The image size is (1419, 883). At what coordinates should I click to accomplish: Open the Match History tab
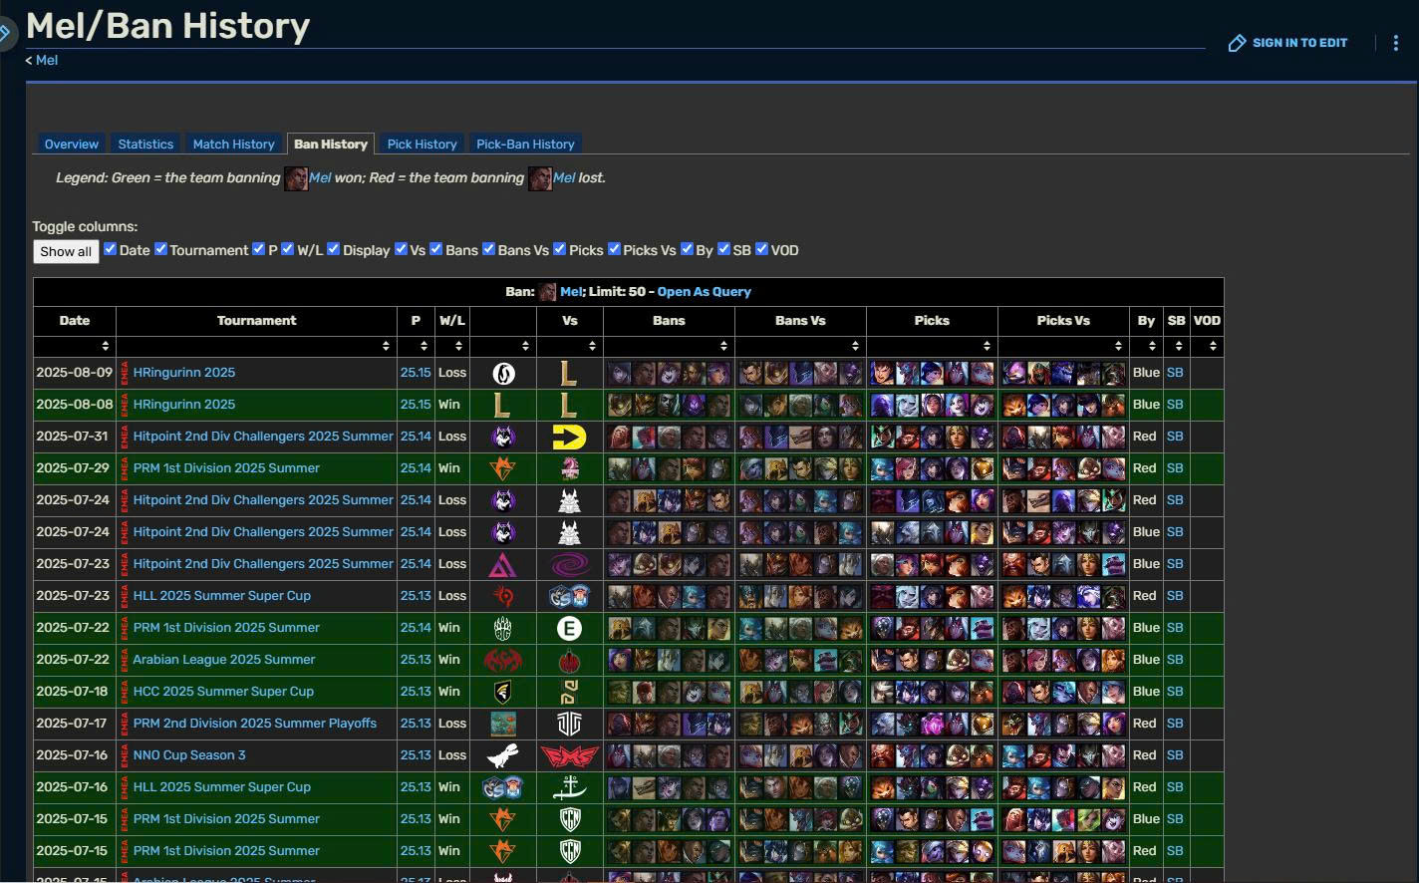(233, 145)
